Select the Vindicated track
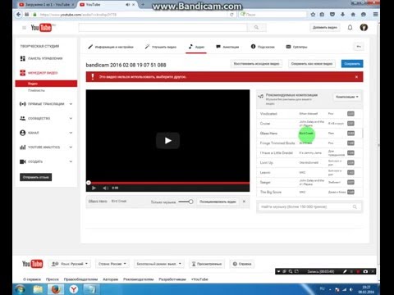The height and width of the screenshot is (295, 394). tap(309, 114)
